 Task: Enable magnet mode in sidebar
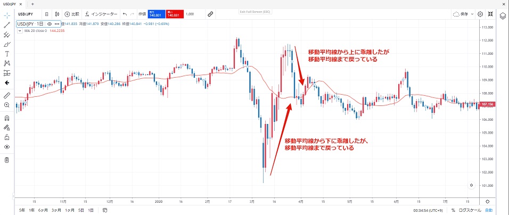[7, 118]
